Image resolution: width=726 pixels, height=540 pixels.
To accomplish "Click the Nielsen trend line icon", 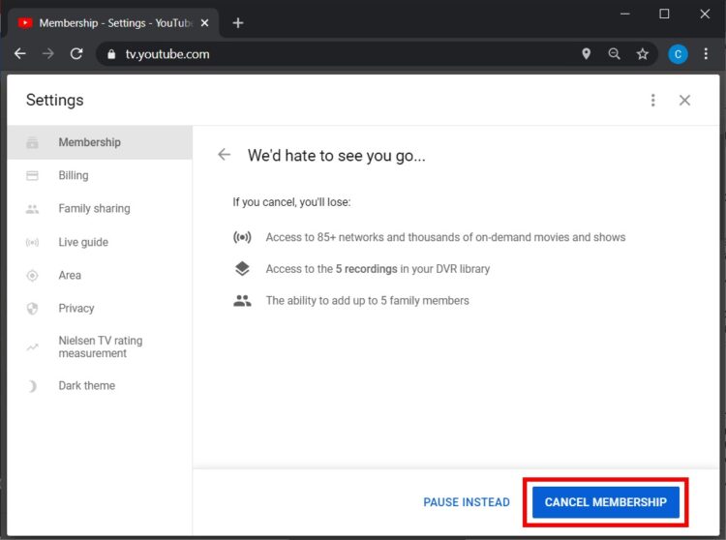I will click(32, 347).
